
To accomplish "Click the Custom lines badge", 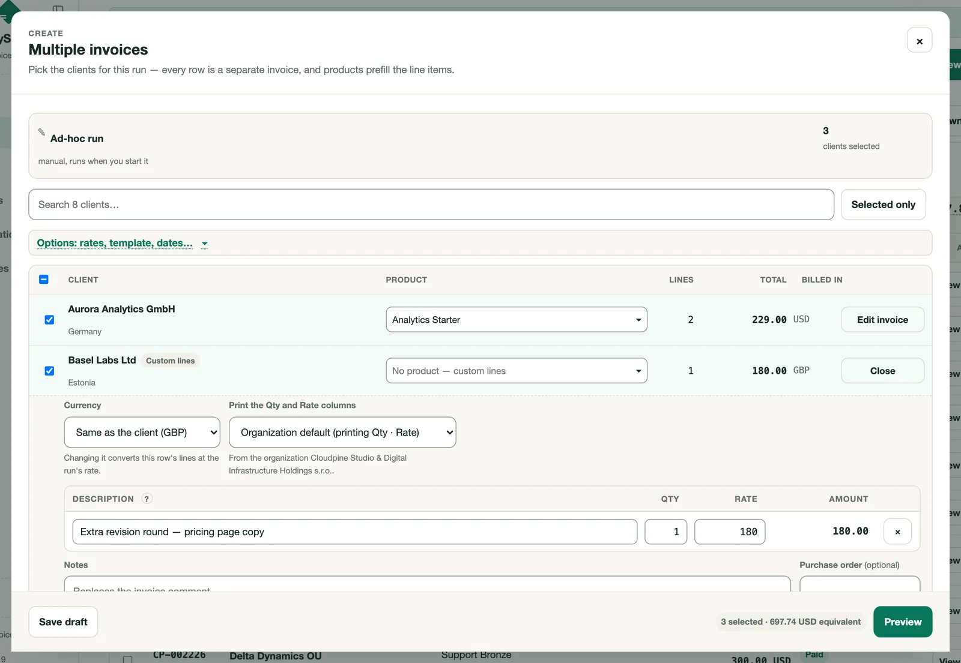I will click(171, 361).
